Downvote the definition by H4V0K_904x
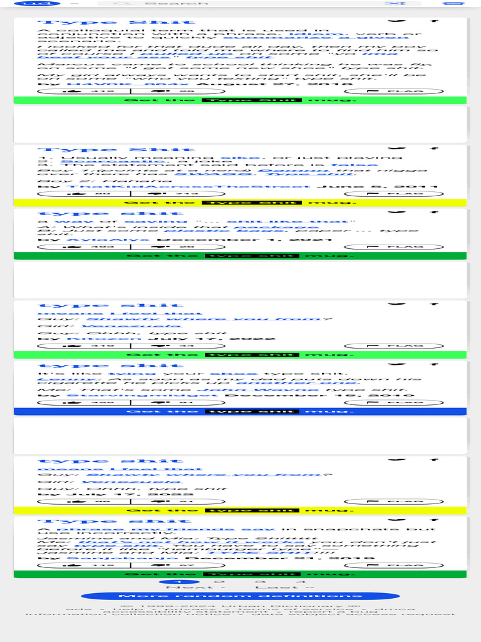This screenshot has width=481, height=642. 178,92
